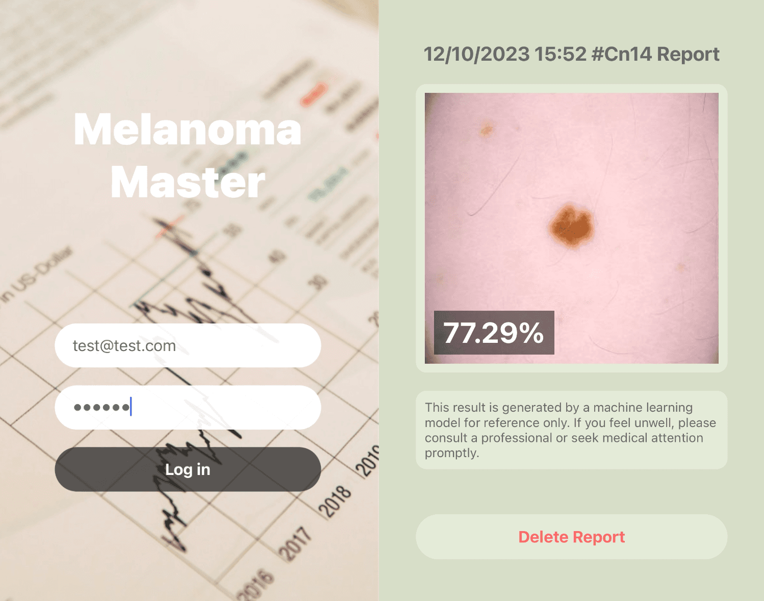764x601 pixels.
Task: Click the small orange spot in the skin photo
Action: (486, 130)
